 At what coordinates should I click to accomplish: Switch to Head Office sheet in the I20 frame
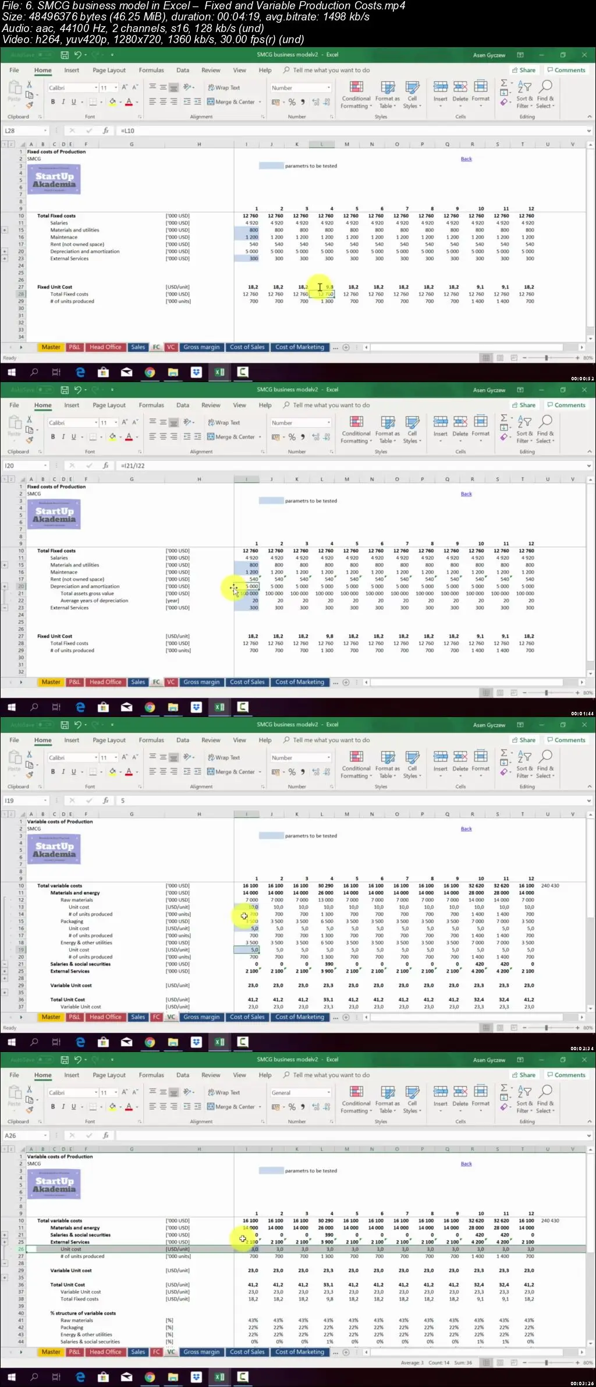point(105,682)
